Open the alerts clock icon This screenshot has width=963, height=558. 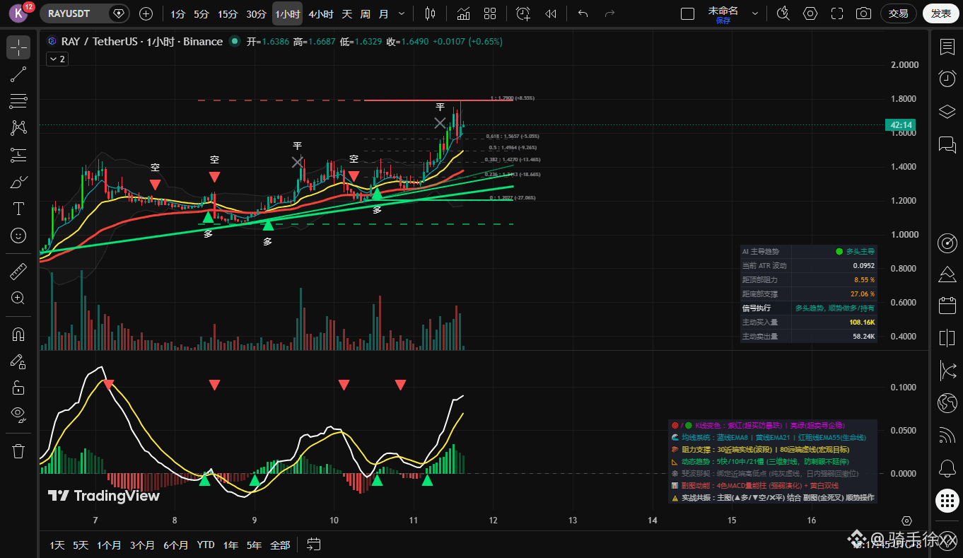[x=947, y=79]
